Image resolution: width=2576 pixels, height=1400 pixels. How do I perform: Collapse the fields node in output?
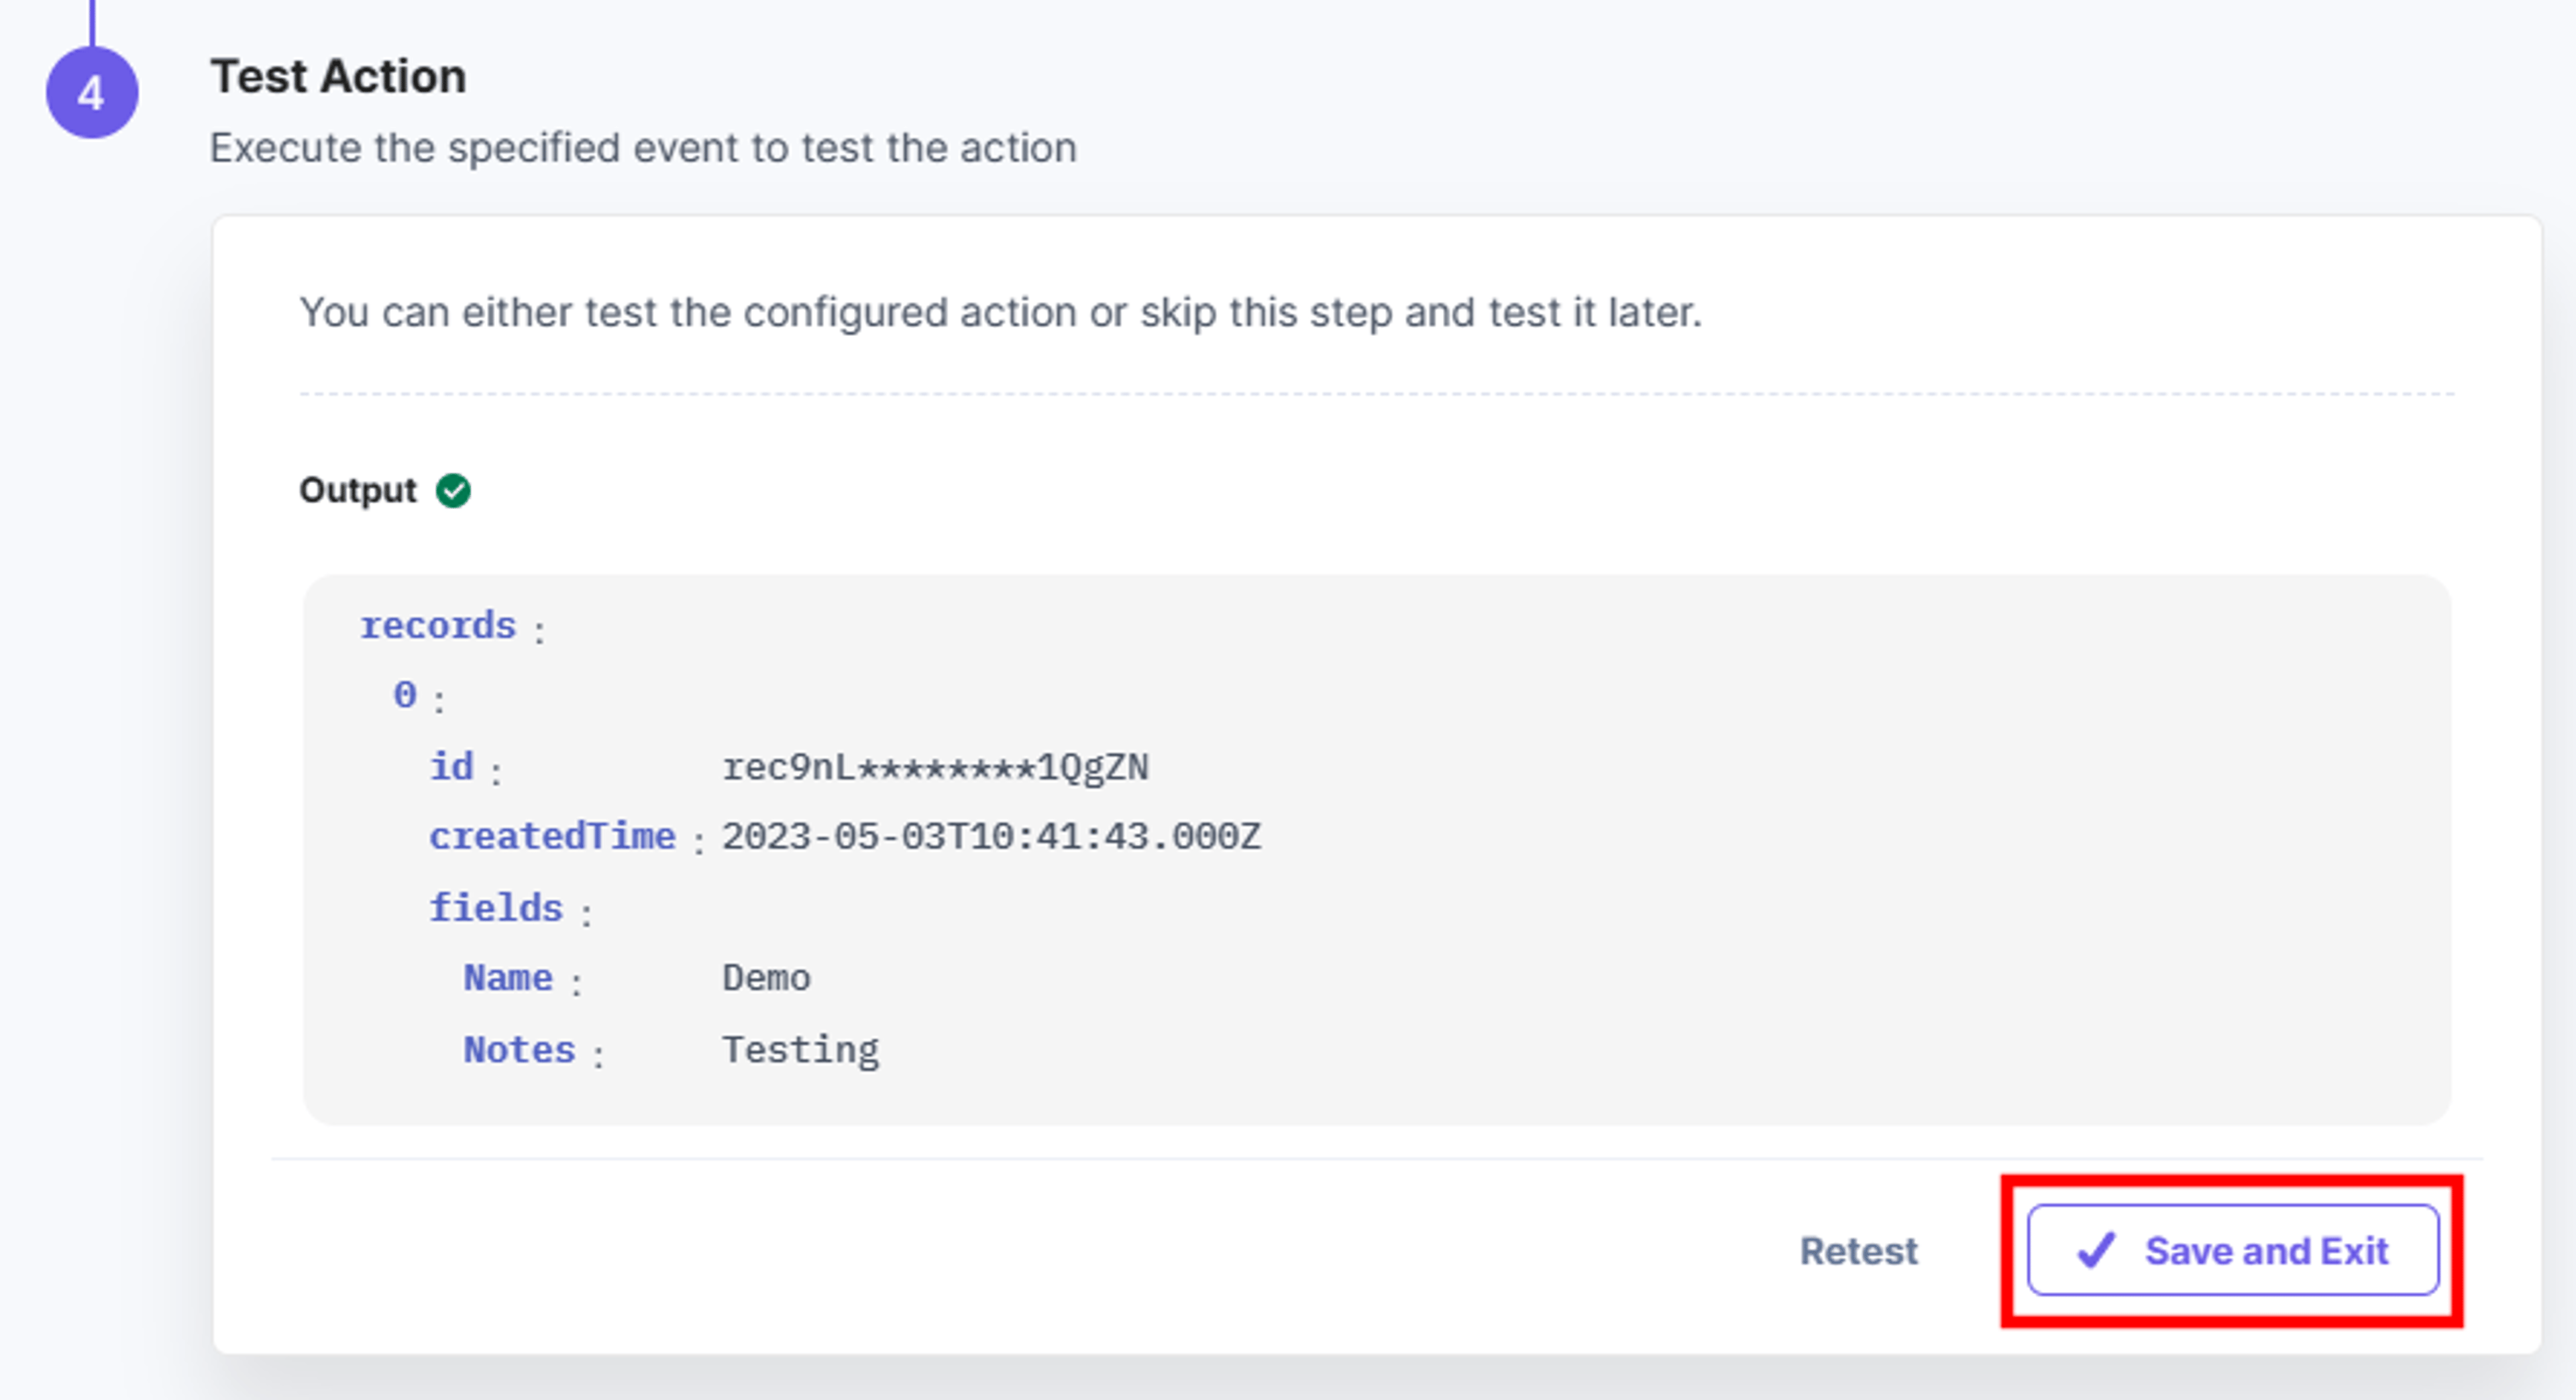[496, 908]
